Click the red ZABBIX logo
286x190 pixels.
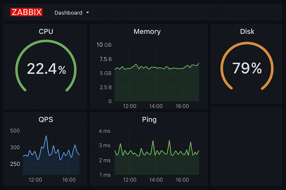click(x=26, y=12)
